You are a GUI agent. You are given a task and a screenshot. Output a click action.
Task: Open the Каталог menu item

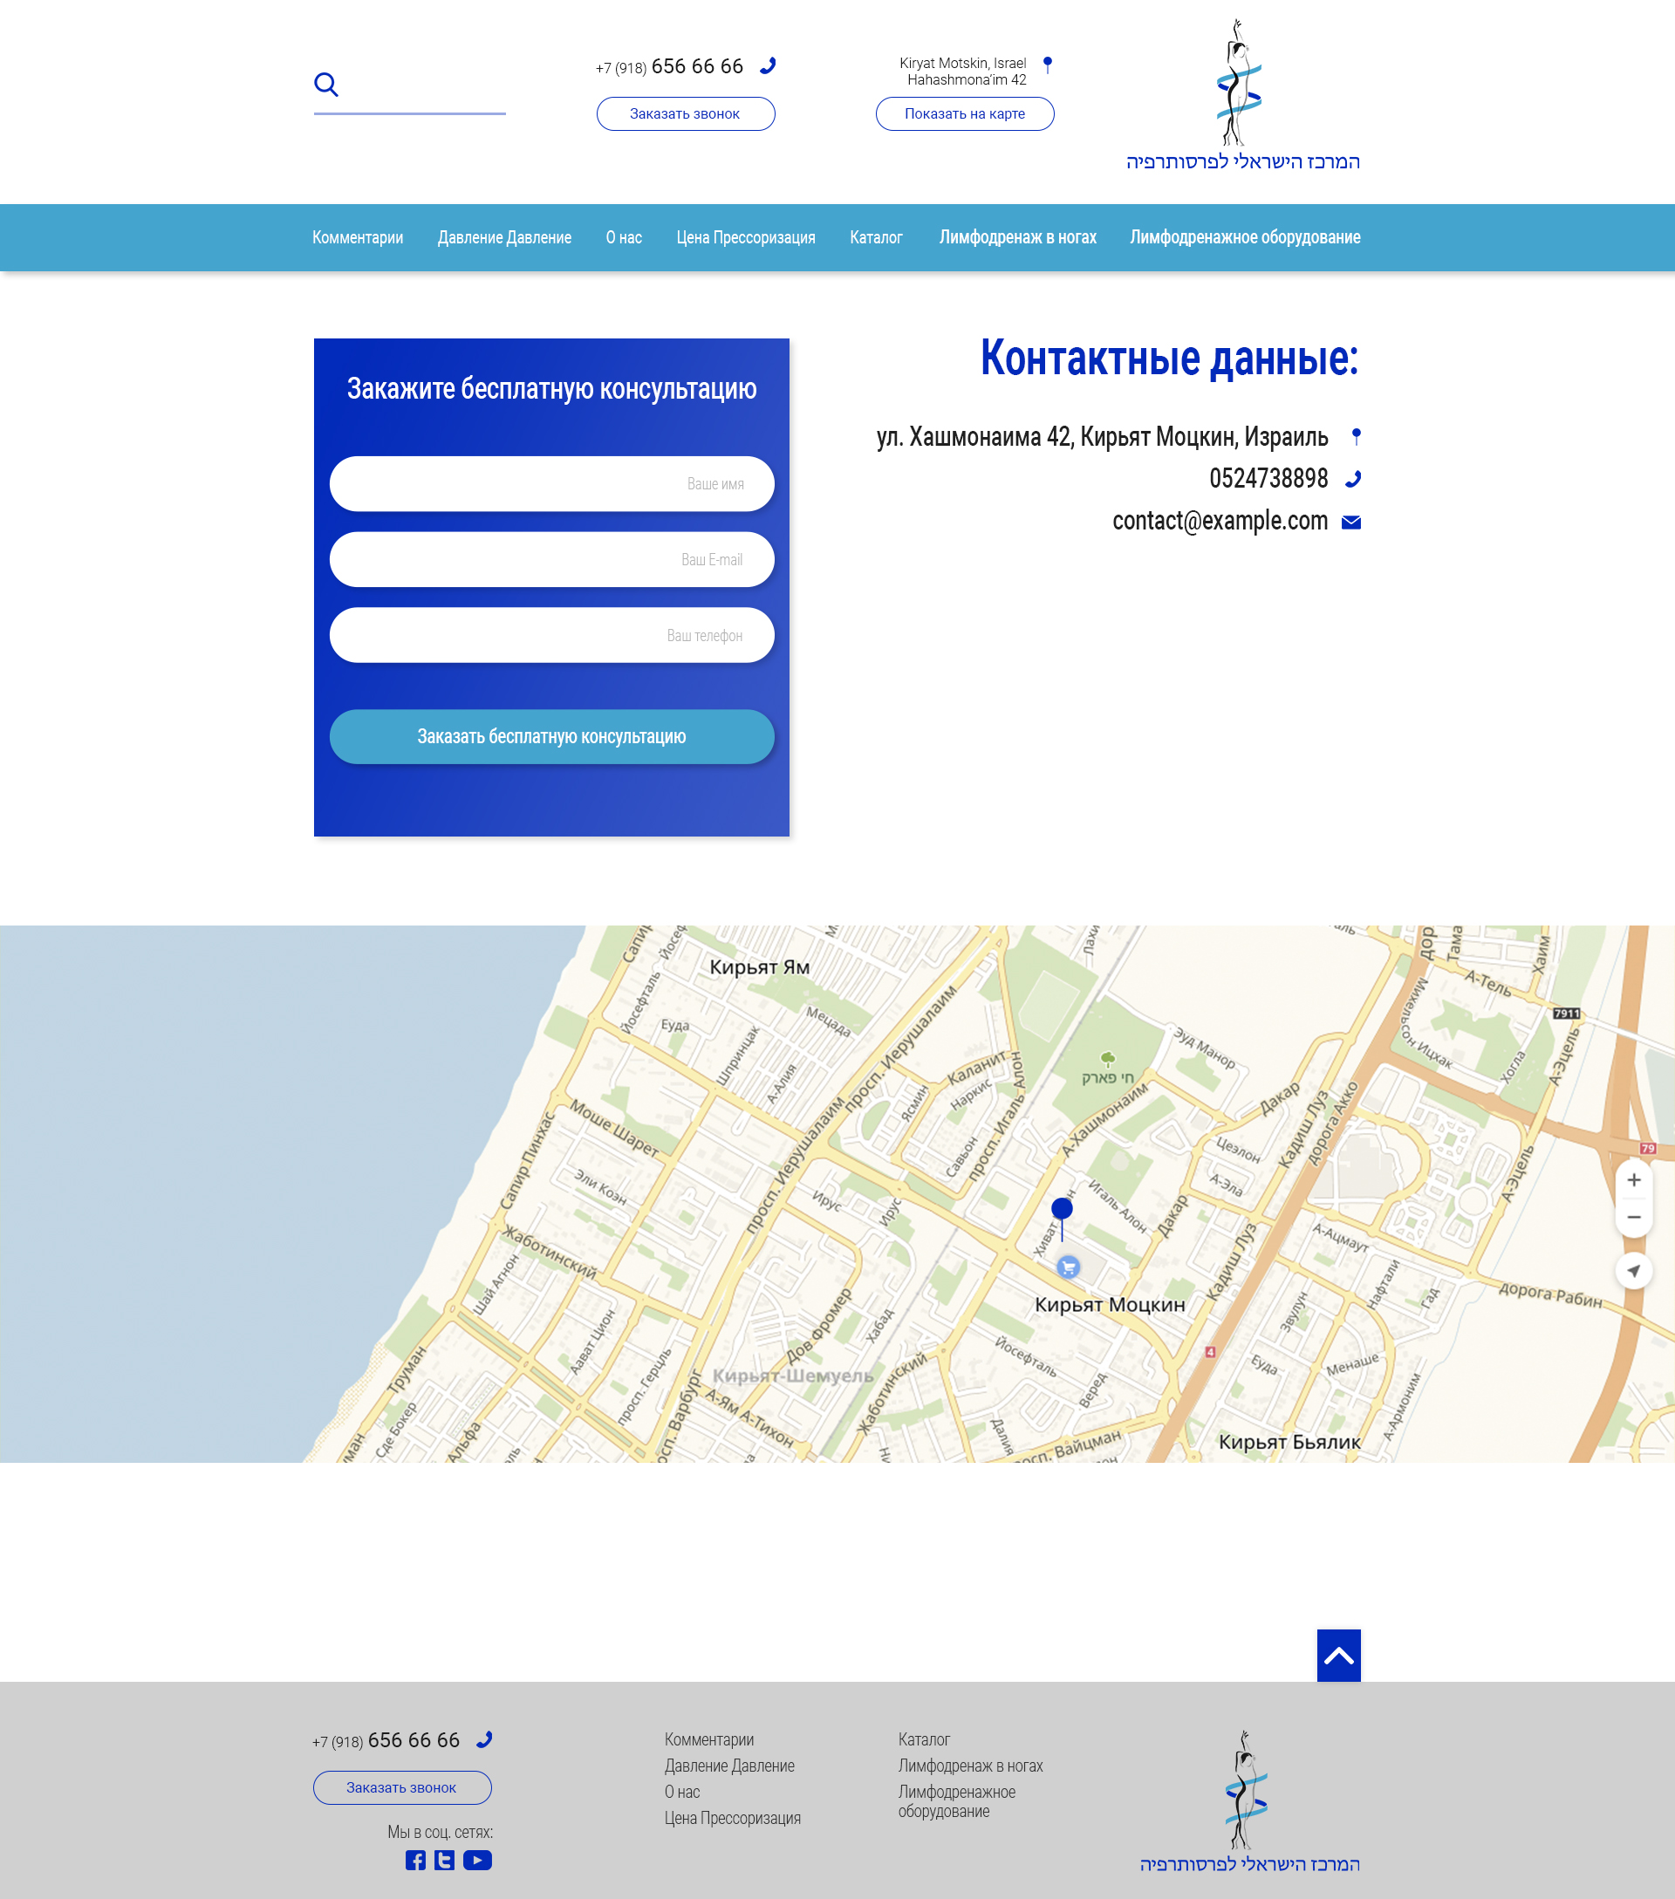point(876,238)
